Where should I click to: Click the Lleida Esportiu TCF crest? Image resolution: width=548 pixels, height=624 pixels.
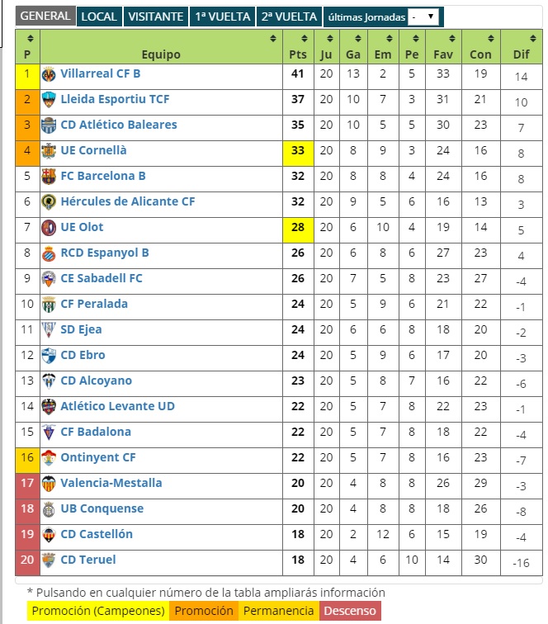point(49,100)
